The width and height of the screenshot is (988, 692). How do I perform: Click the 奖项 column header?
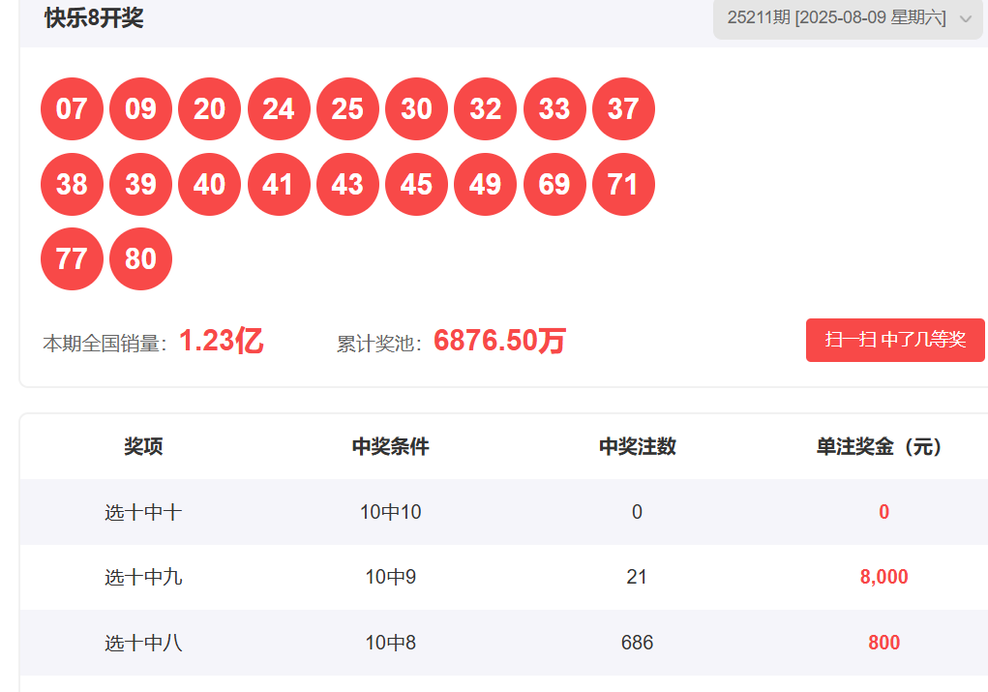(x=143, y=446)
